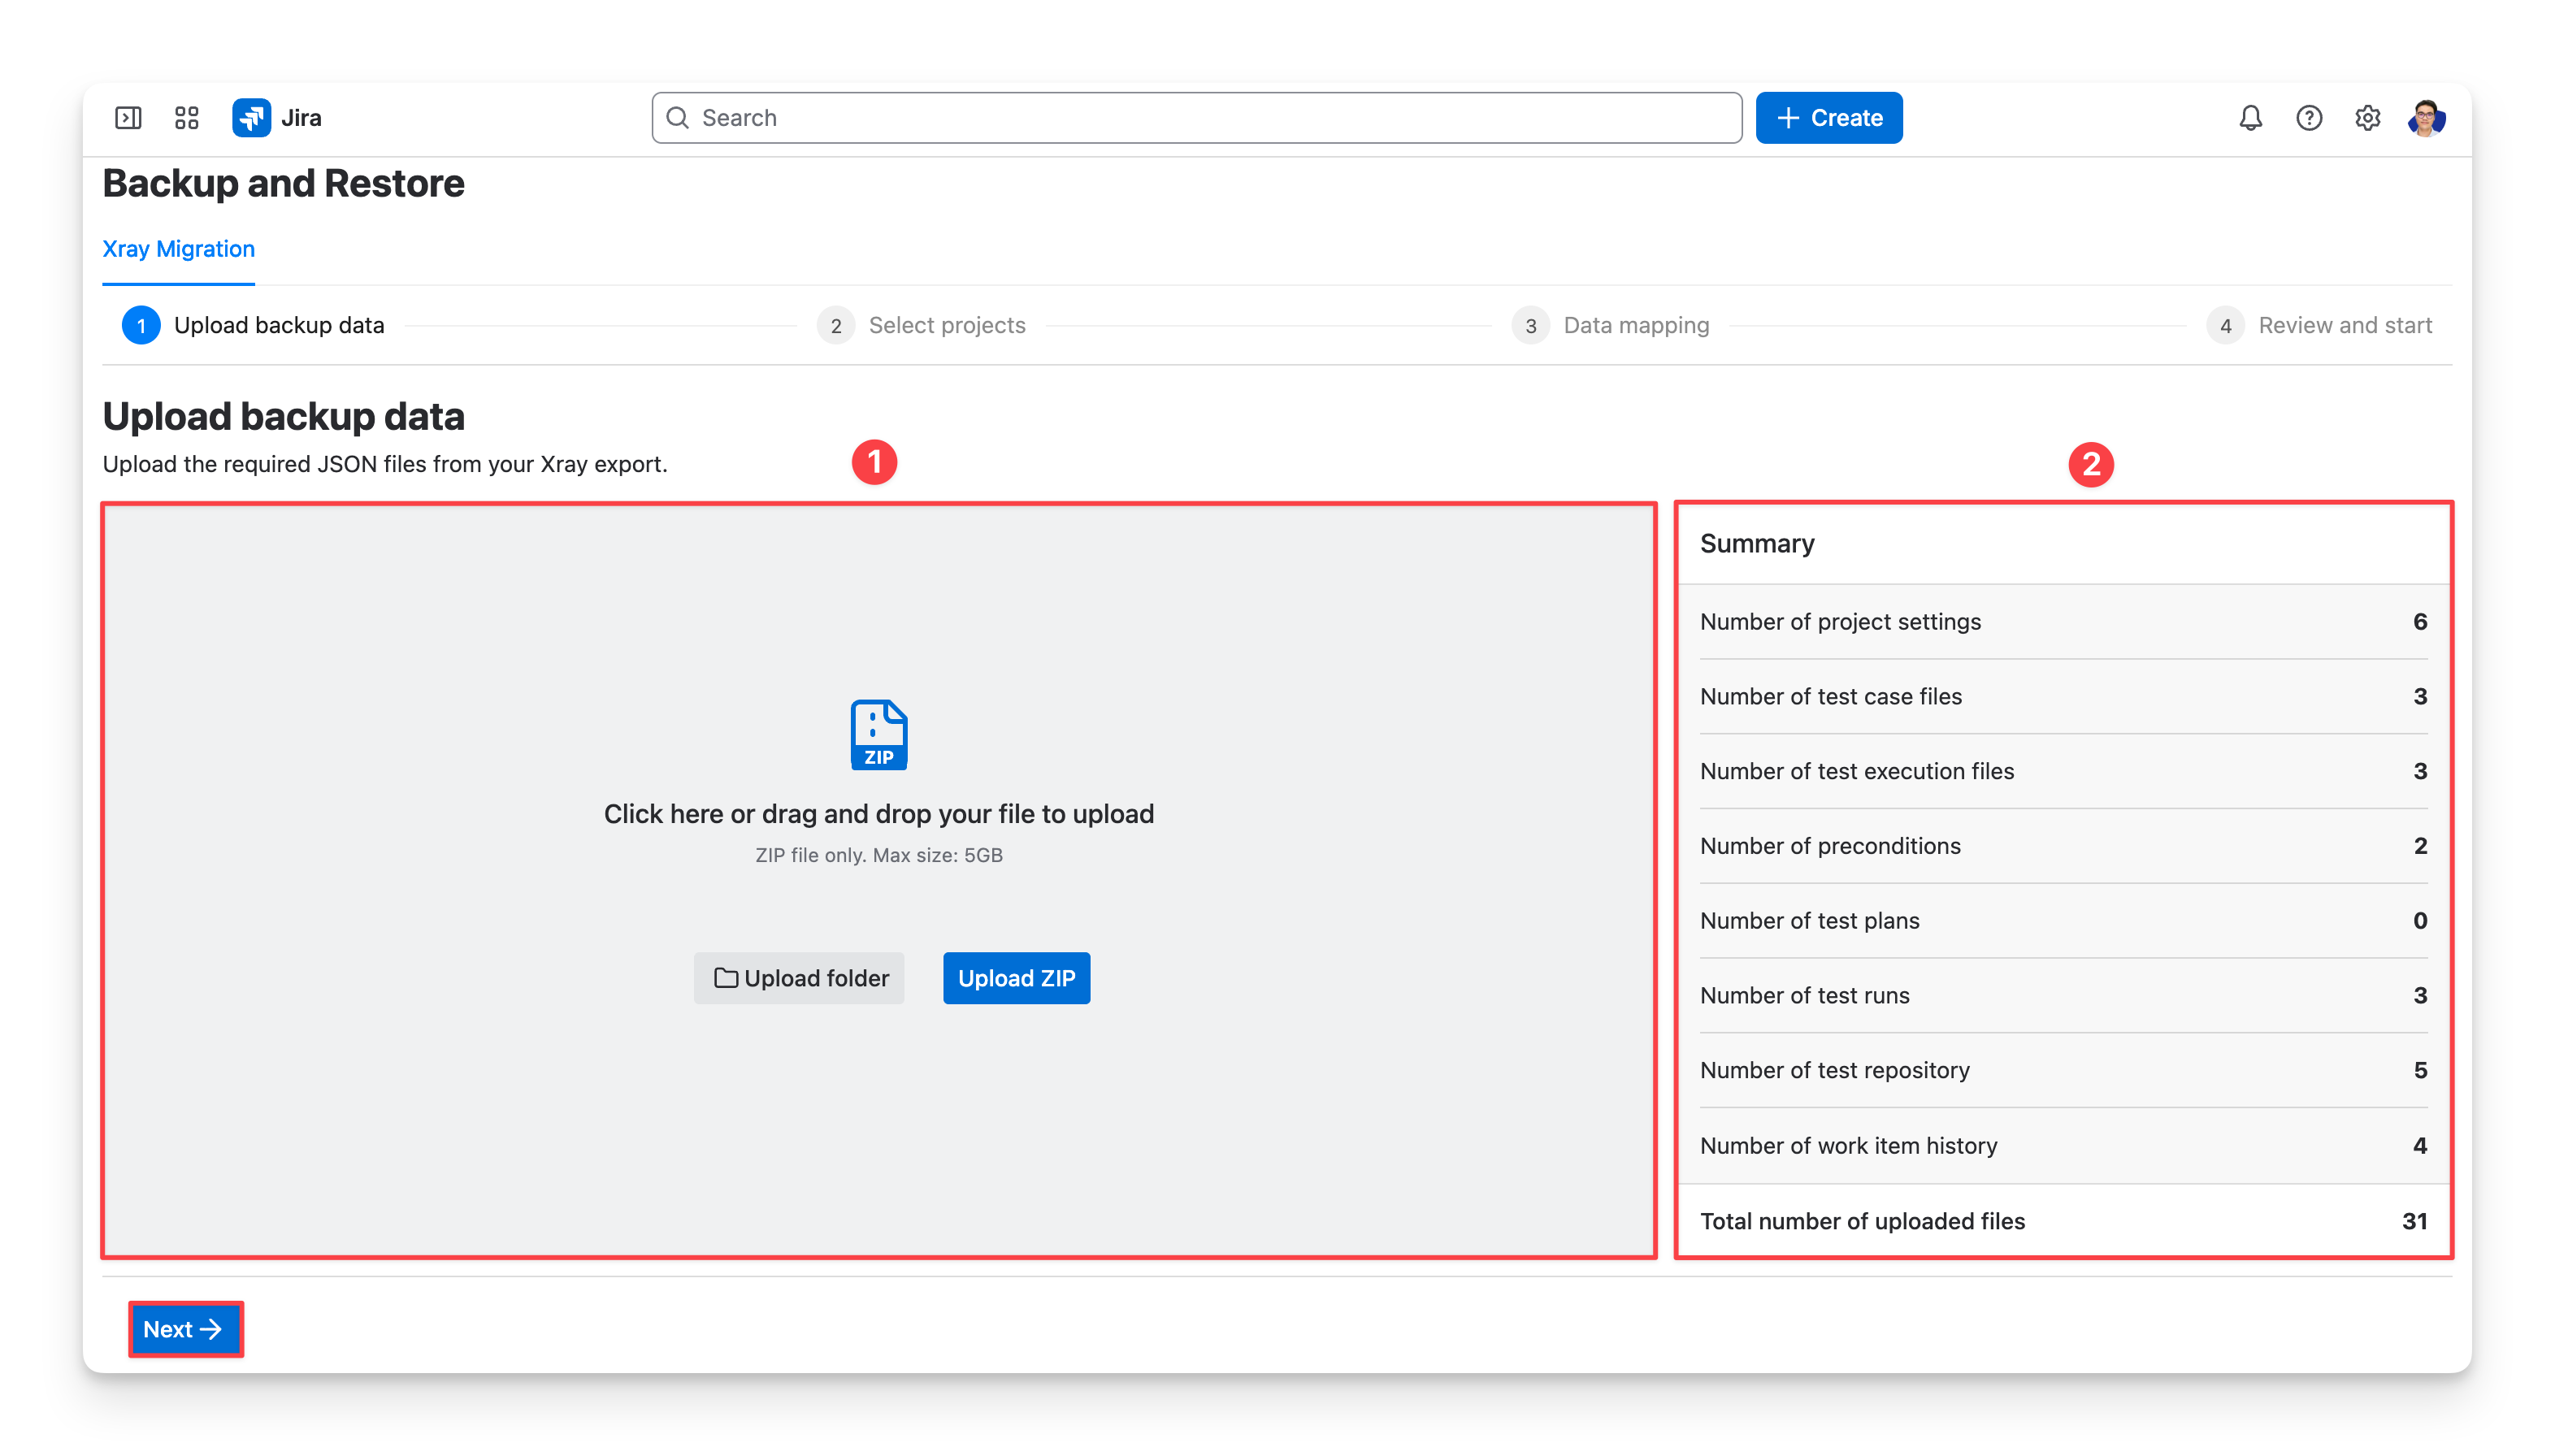This screenshot has width=2555, height=1456.
Task: Toggle the sidebar panel icon
Action: 128,118
